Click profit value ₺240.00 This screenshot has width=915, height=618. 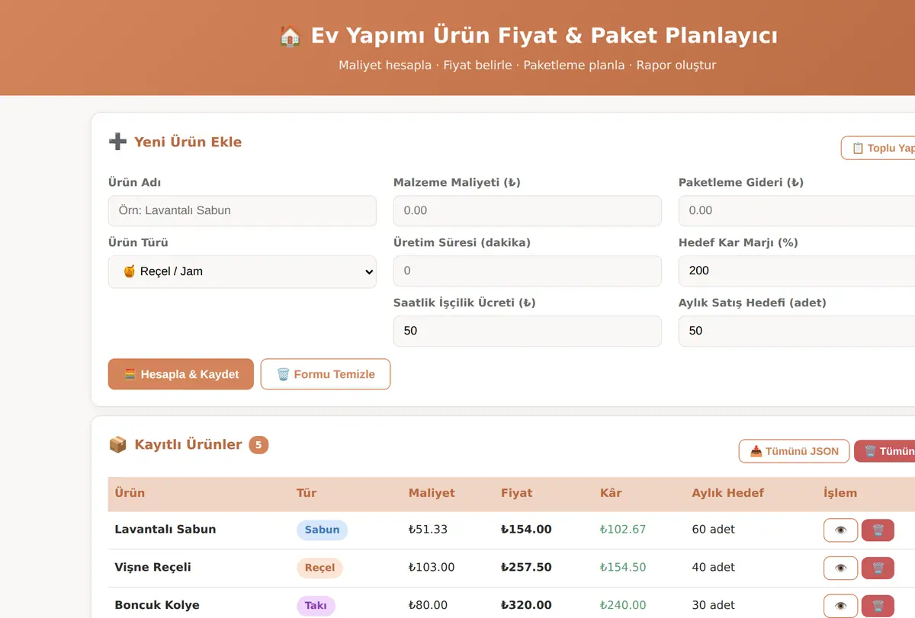[623, 606]
